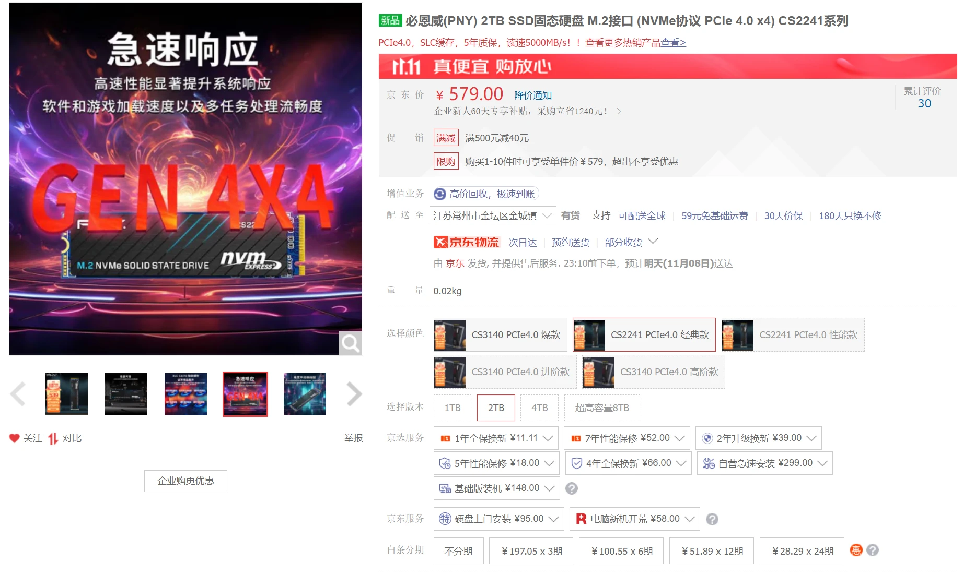
Task: Click the red 京东 seller link
Action: [455, 263]
